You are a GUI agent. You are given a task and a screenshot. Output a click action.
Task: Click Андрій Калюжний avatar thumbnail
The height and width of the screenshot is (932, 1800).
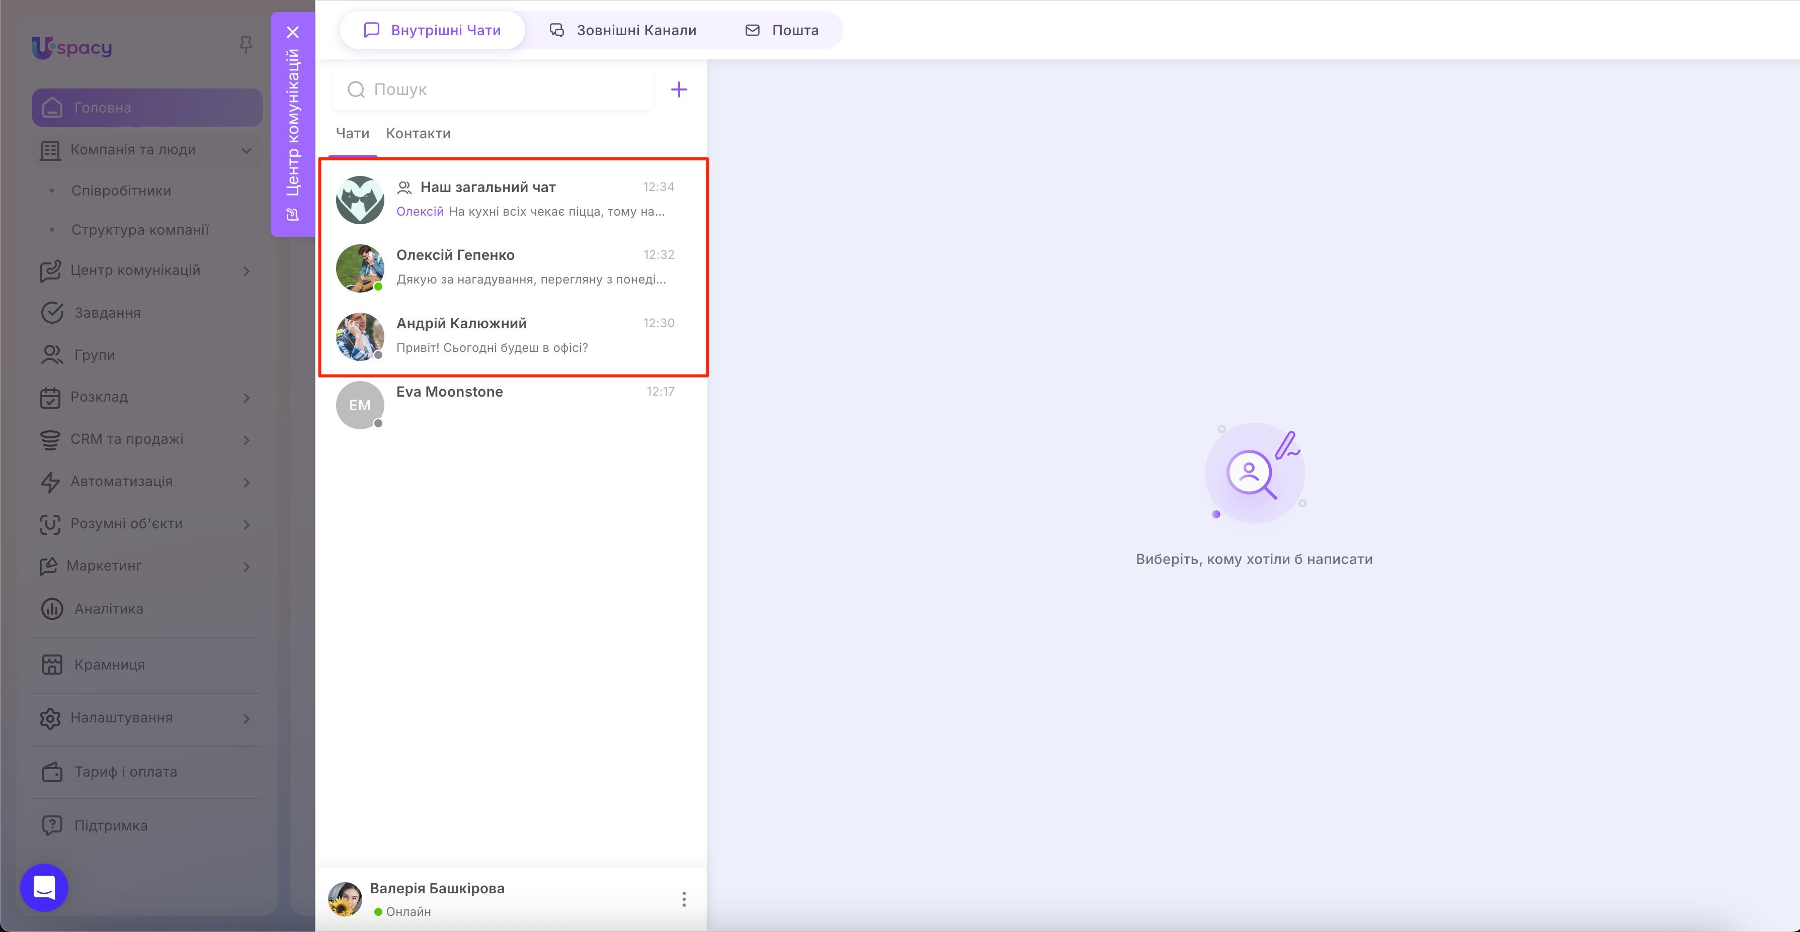[359, 336]
